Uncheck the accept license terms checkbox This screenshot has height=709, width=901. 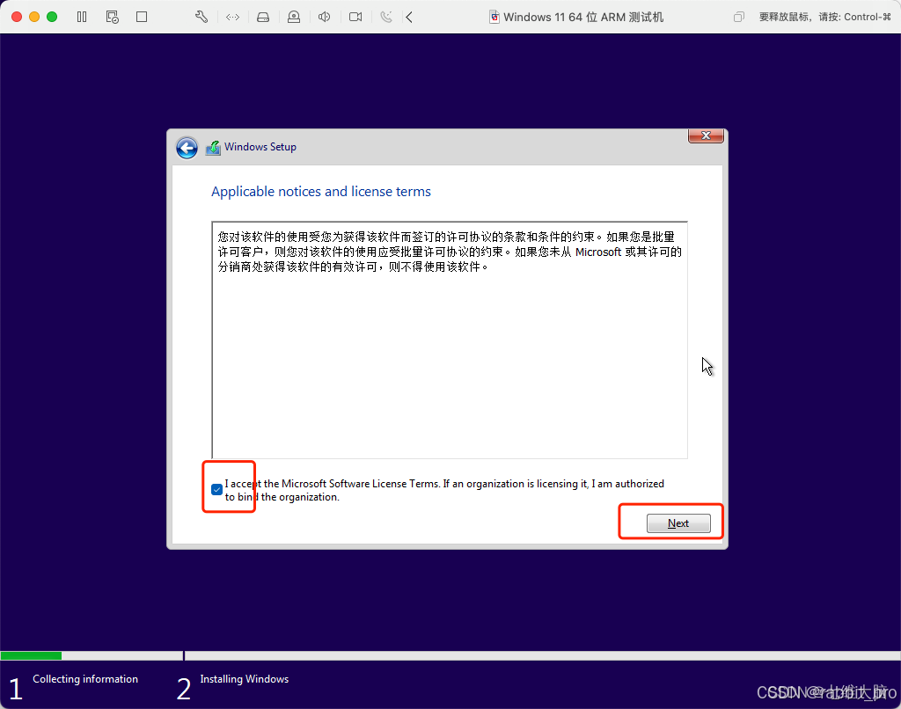tap(216, 489)
